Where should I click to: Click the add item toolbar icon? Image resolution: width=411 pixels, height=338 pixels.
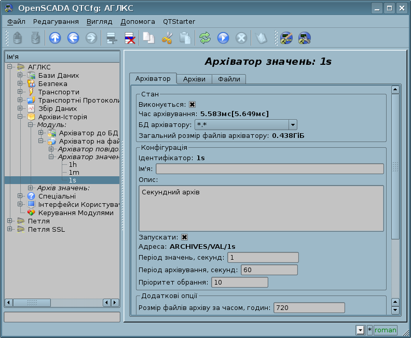click(x=112, y=38)
